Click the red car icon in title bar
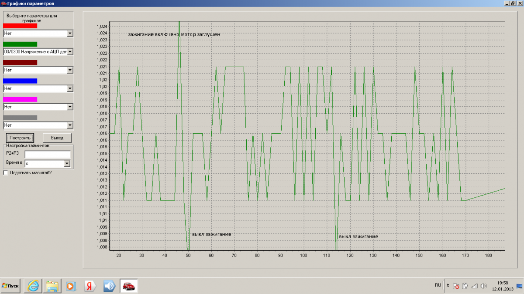The height and width of the screenshot is (294, 524). tap(3, 3)
